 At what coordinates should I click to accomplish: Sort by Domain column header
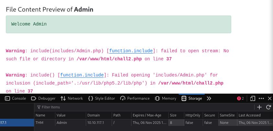tap(99, 115)
